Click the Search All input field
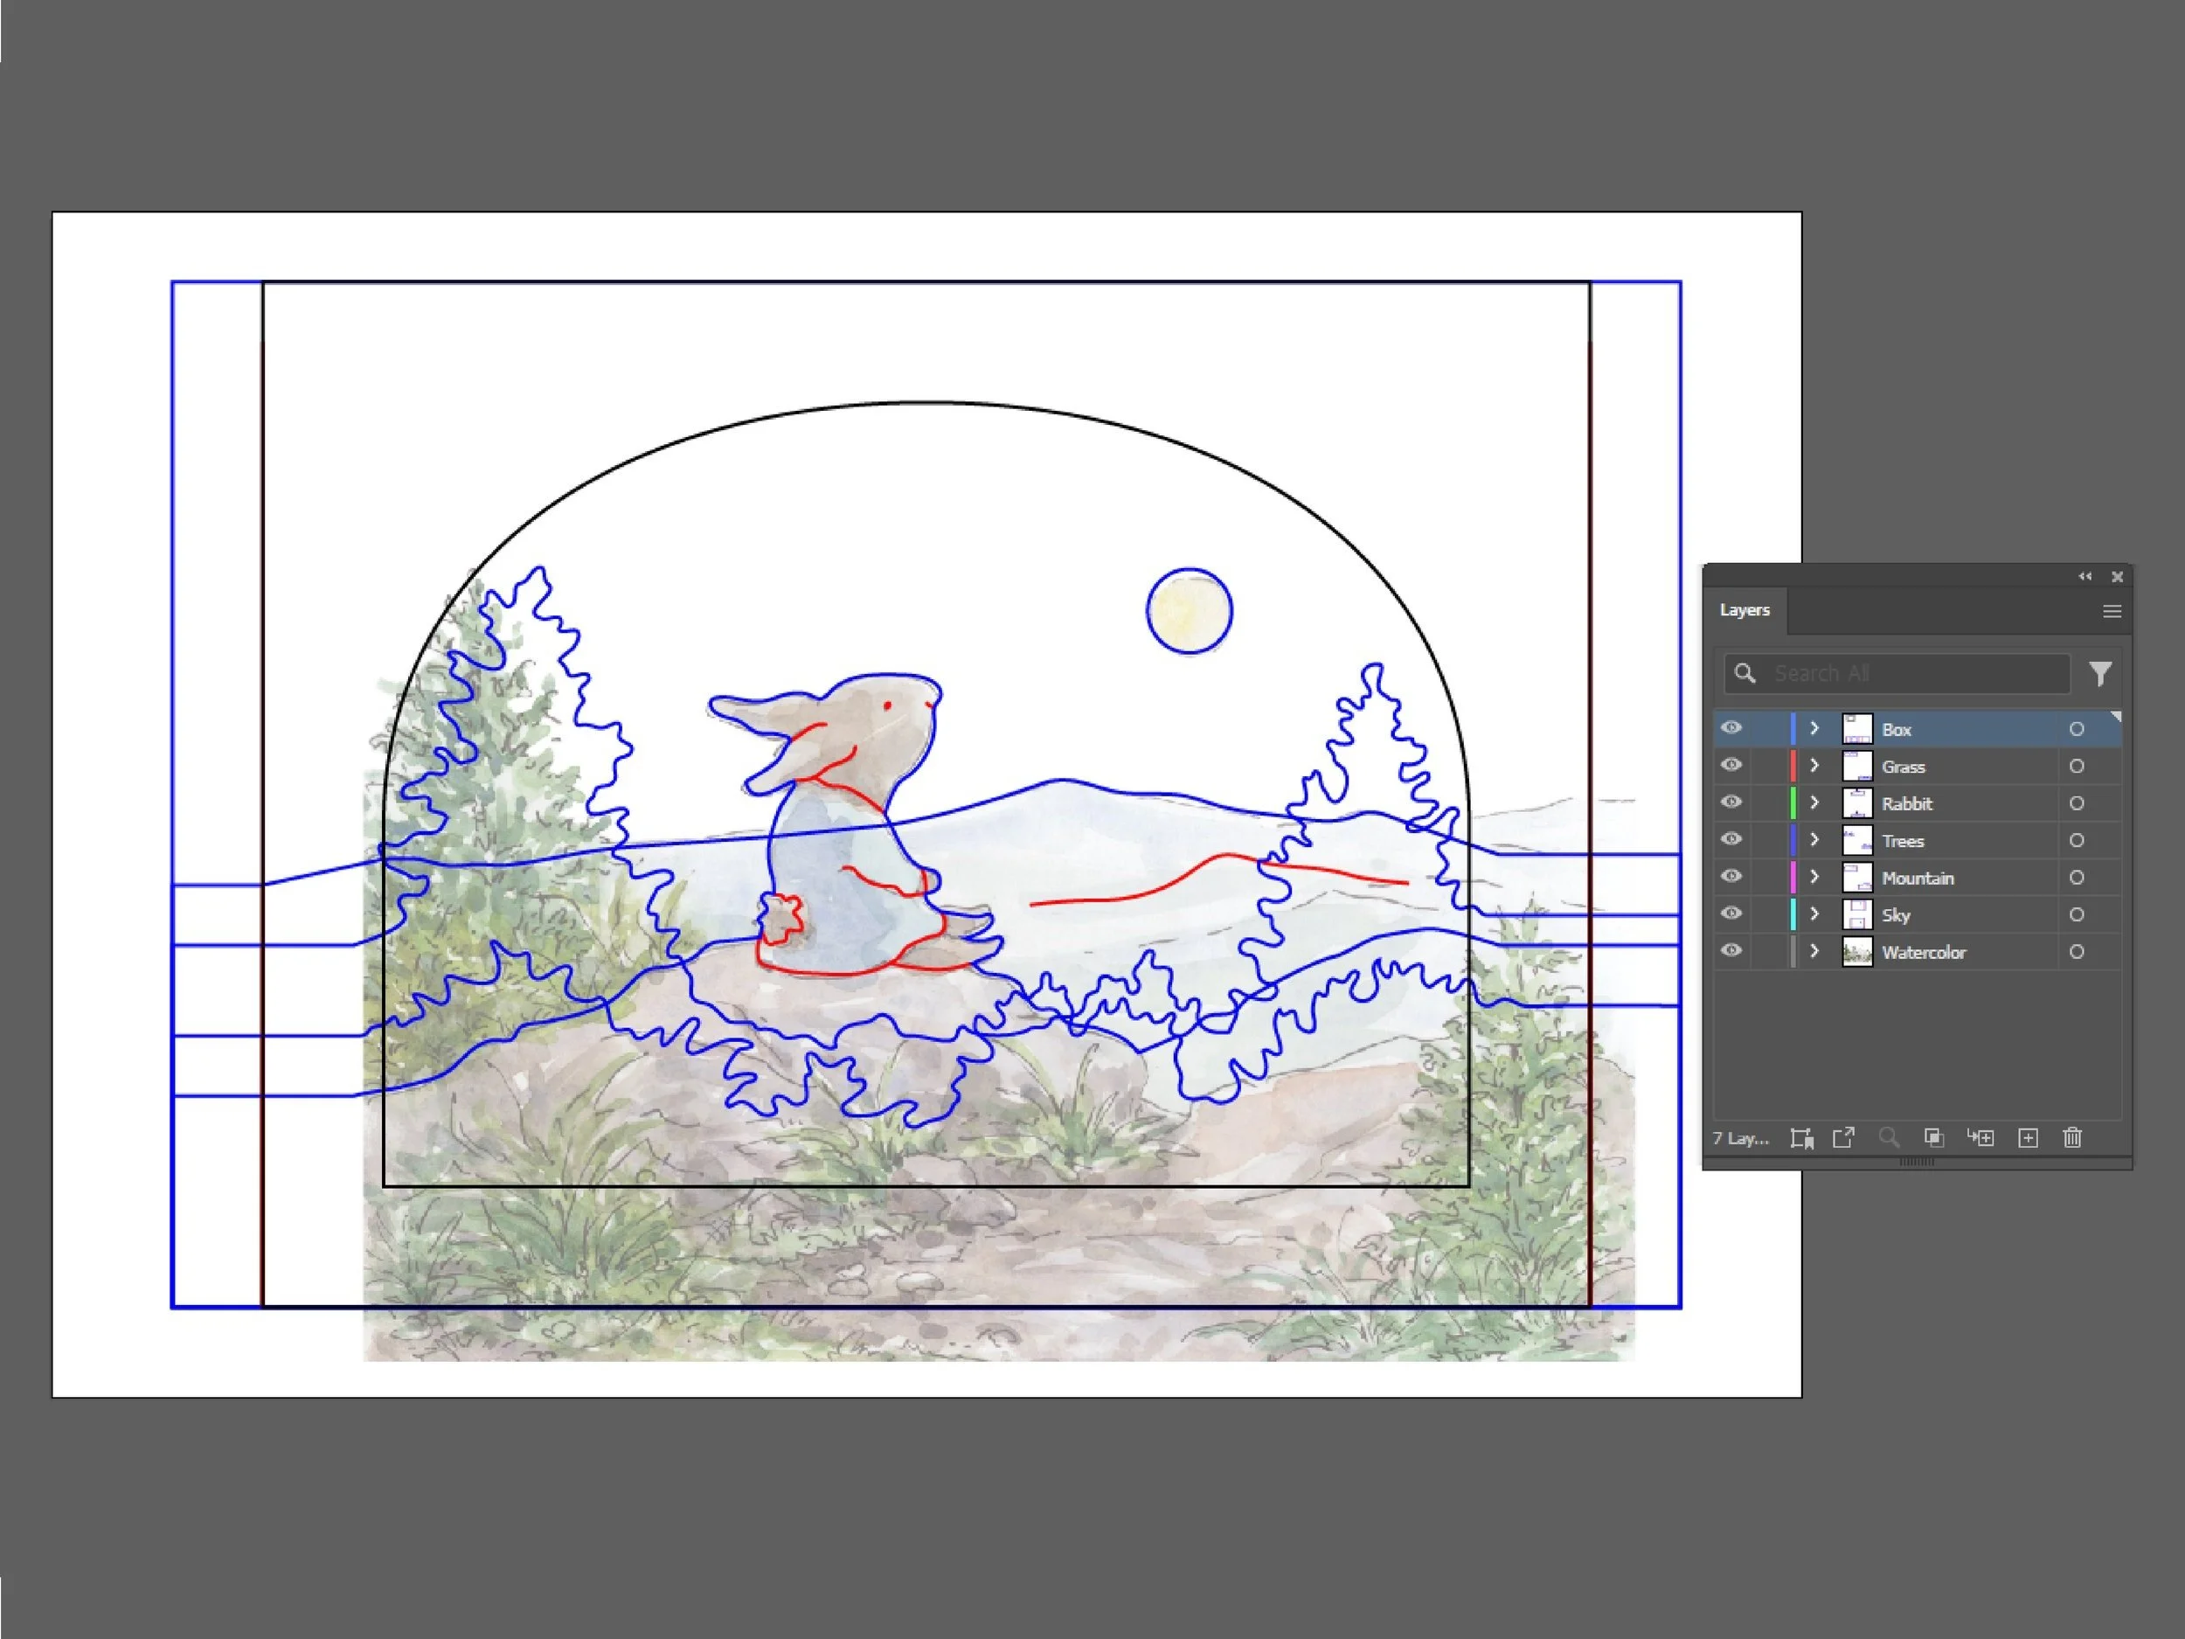This screenshot has height=1639, width=2185. (x=1906, y=674)
